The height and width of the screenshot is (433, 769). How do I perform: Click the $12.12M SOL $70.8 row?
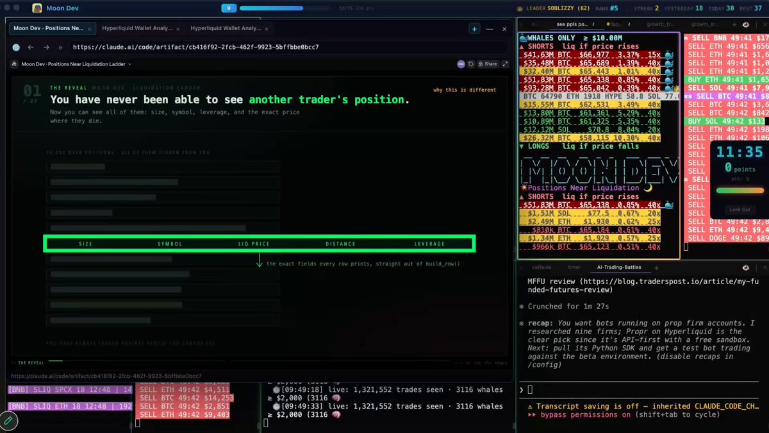pyautogui.click(x=591, y=129)
